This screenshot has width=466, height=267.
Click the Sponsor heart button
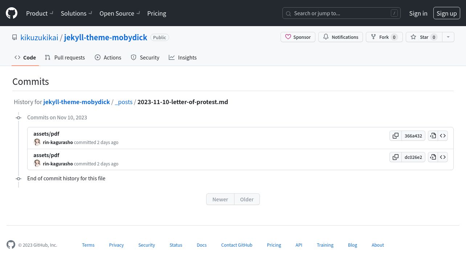pyautogui.click(x=298, y=37)
